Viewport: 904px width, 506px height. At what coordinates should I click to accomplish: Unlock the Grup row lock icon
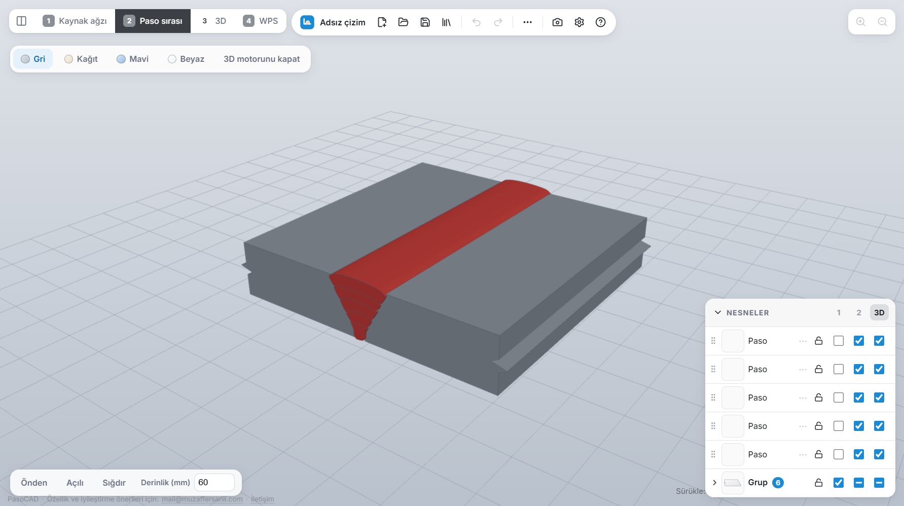819,483
